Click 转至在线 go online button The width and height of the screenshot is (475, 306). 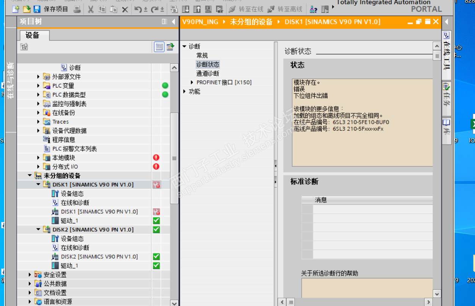pos(246,9)
